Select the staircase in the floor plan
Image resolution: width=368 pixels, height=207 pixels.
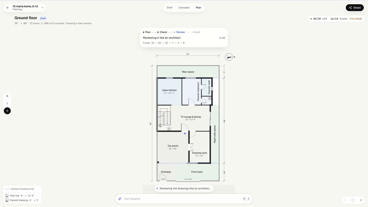164,117
